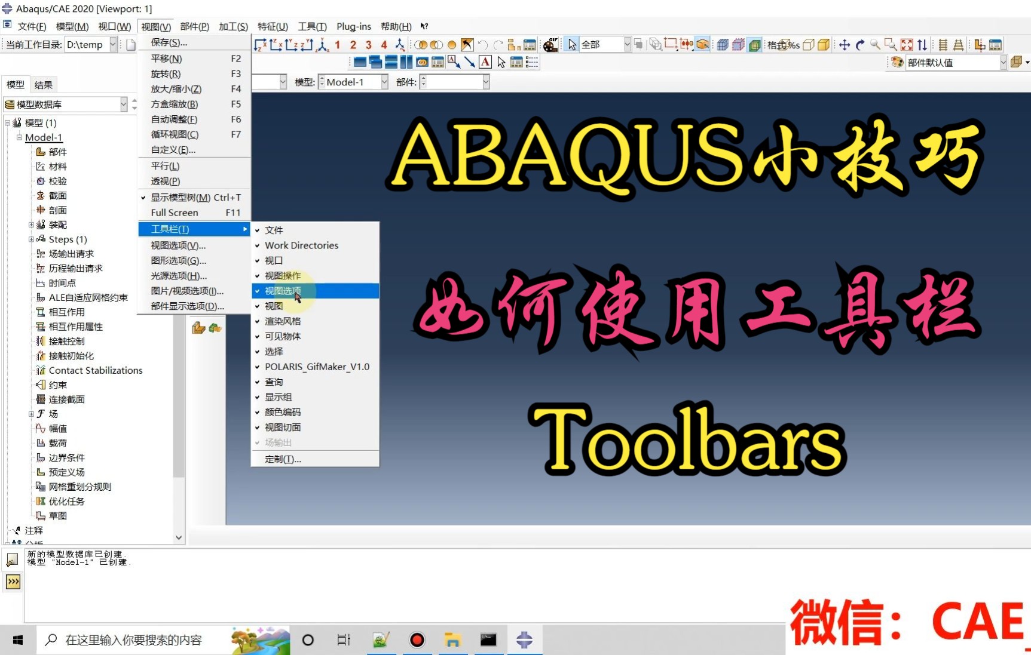Activate the pan view tool
Screen dimensions: 1031x655
tap(845, 44)
